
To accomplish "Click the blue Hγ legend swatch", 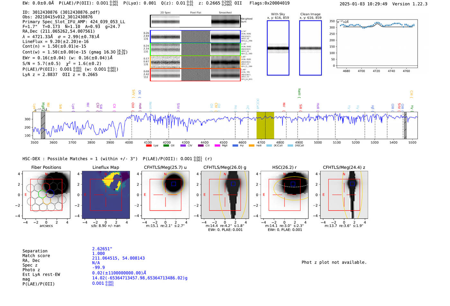I will [x=235, y=145].
